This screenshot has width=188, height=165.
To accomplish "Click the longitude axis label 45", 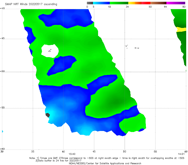I will click(x=94, y=152).
